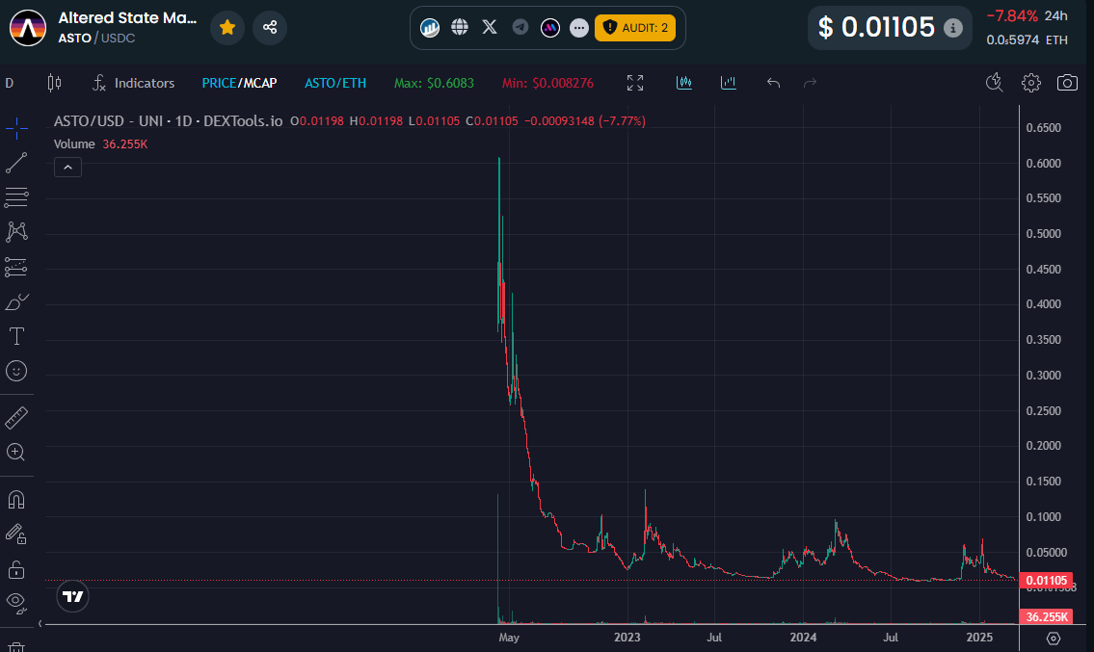The width and height of the screenshot is (1094, 652).
Task: Click the 36.255K volume axis label
Action: click(1047, 616)
